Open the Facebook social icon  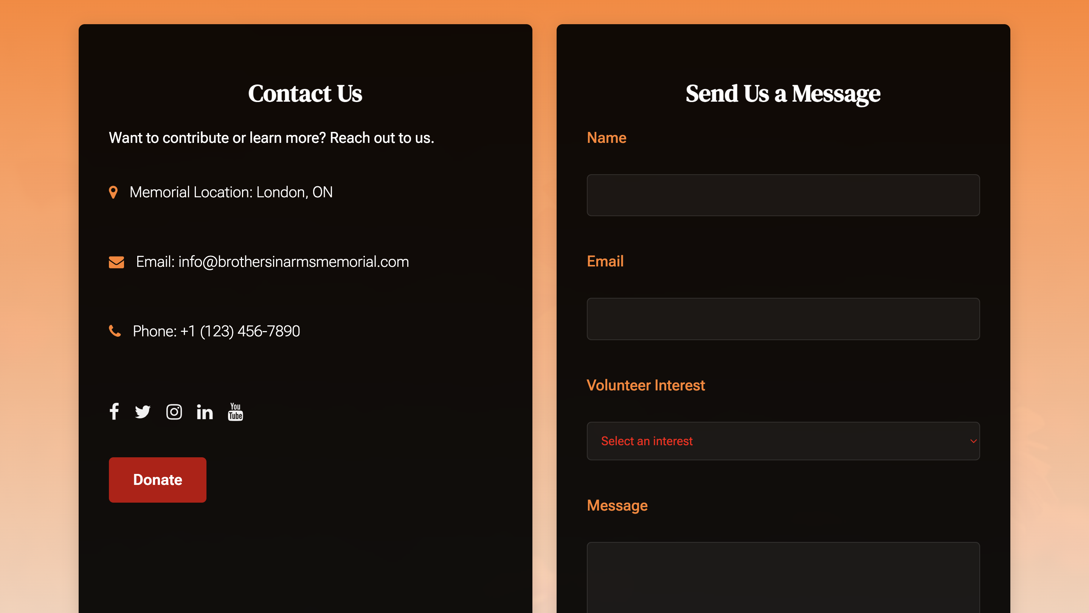[114, 412]
